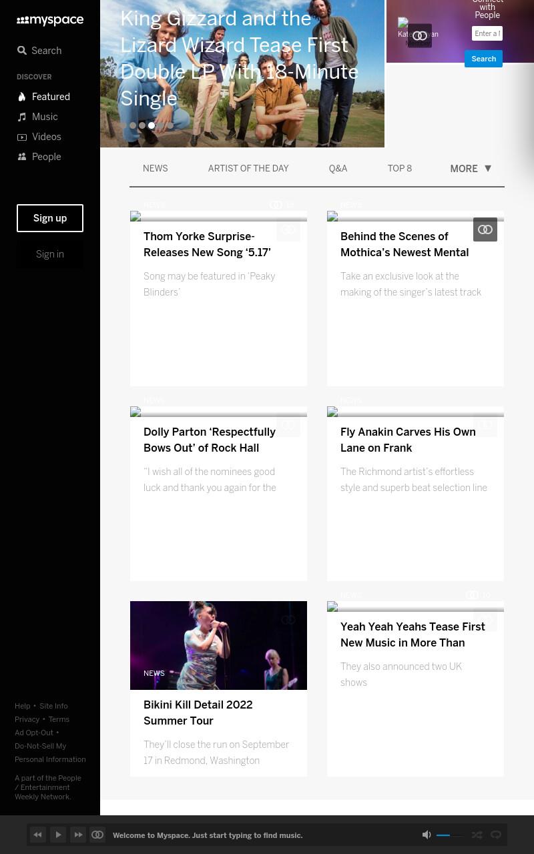Click the blue Search button
534x854 pixels.
click(x=484, y=59)
